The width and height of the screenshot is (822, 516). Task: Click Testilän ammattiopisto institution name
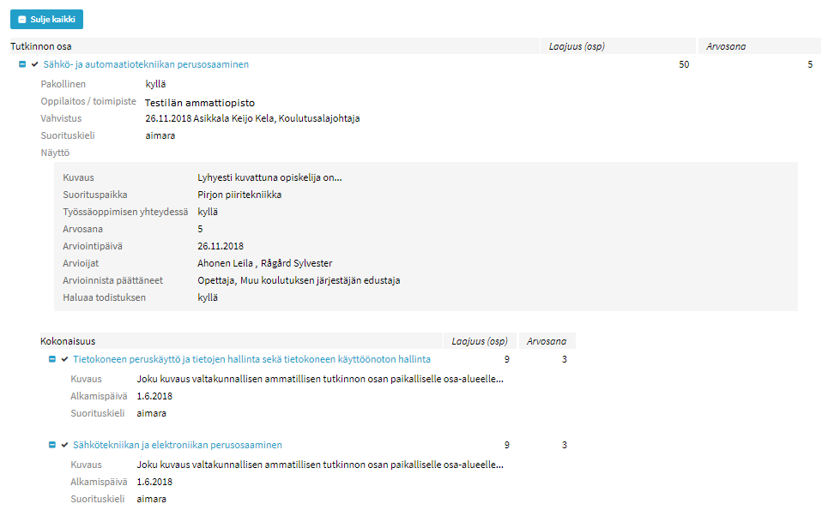point(199,102)
